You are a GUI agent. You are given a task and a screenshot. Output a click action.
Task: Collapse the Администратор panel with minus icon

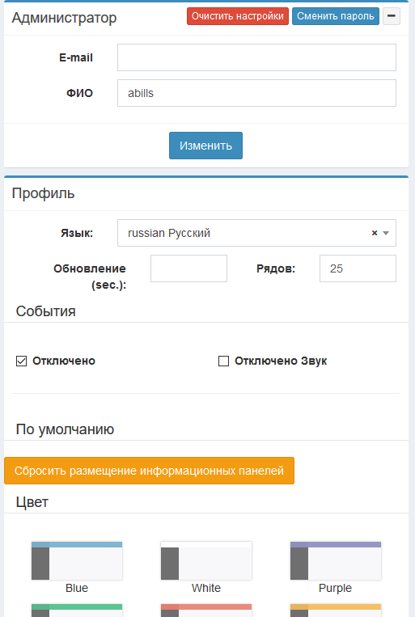tap(392, 16)
